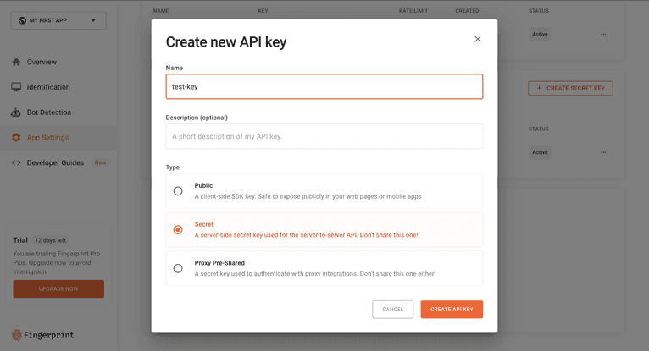649x351 pixels.
Task: Close the Create new API key dialog
Action: 477,39
